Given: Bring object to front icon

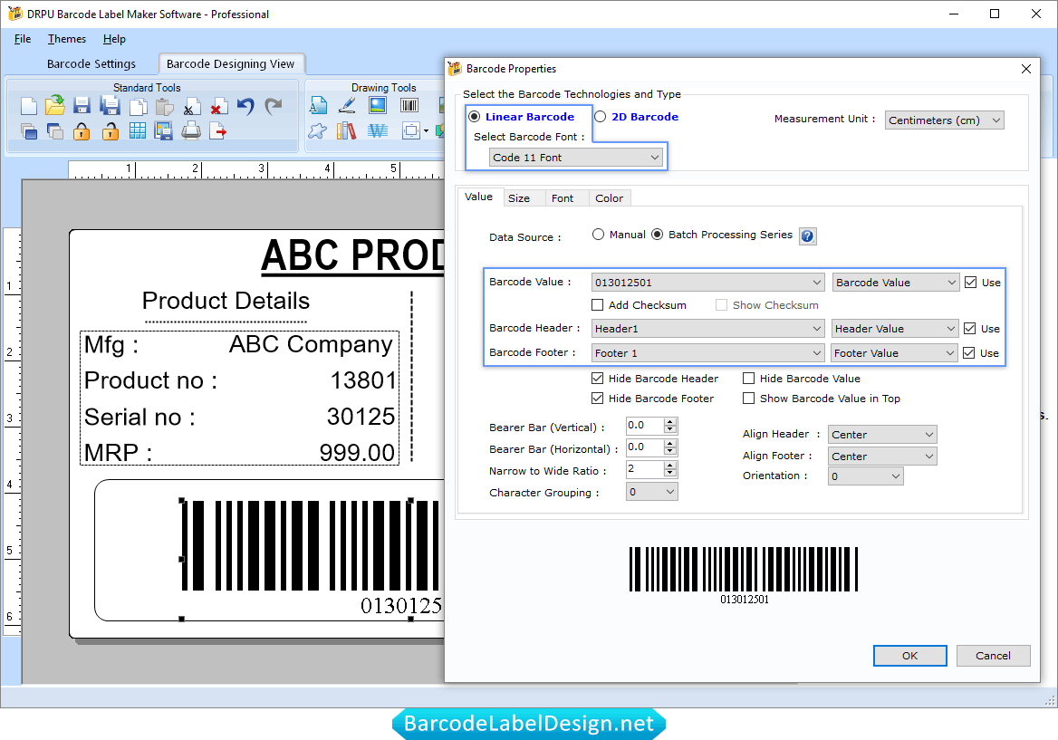Looking at the screenshot, I should click(28, 130).
